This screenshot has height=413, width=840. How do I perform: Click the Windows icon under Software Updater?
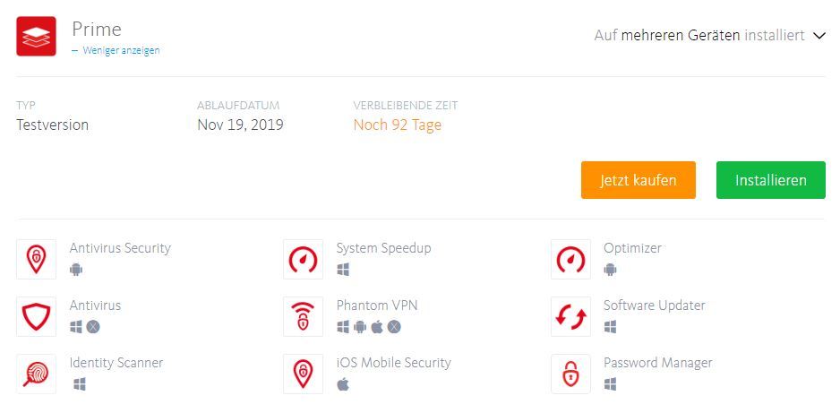(x=610, y=327)
